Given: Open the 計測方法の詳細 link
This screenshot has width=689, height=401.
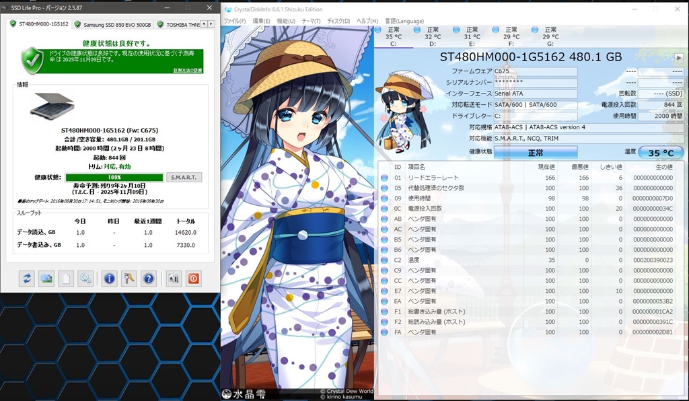Looking at the screenshot, I should click(188, 71).
